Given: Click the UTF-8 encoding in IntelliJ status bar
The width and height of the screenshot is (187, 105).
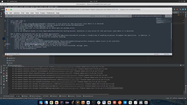Looking at the screenshot, I should [x=175, y=98].
